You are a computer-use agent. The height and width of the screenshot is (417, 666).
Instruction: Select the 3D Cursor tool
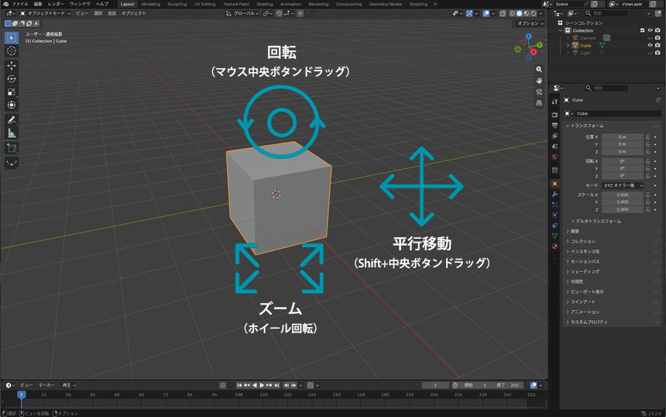pyautogui.click(x=12, y=51)
